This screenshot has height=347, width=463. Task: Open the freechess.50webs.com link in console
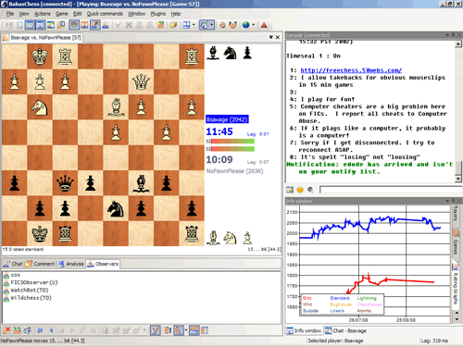tap(351, 70)
